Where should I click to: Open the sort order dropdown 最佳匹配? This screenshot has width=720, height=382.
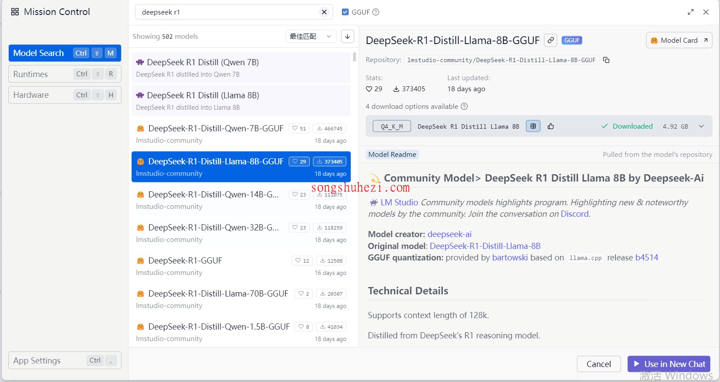(x=311, y=37)
